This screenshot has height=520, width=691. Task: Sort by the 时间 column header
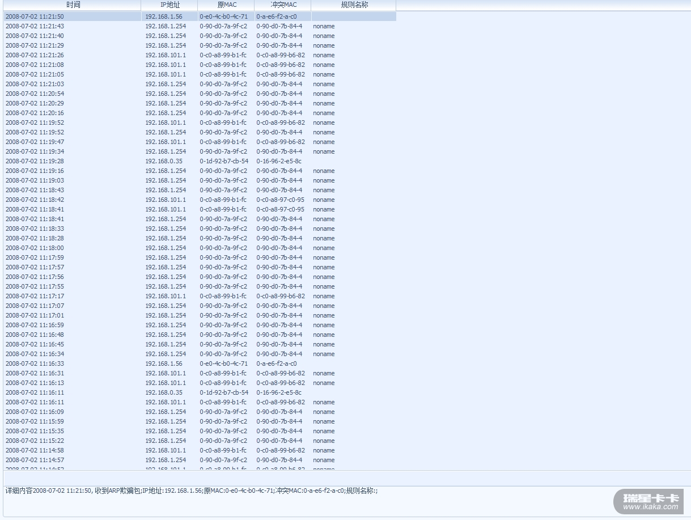coord(73,5)
